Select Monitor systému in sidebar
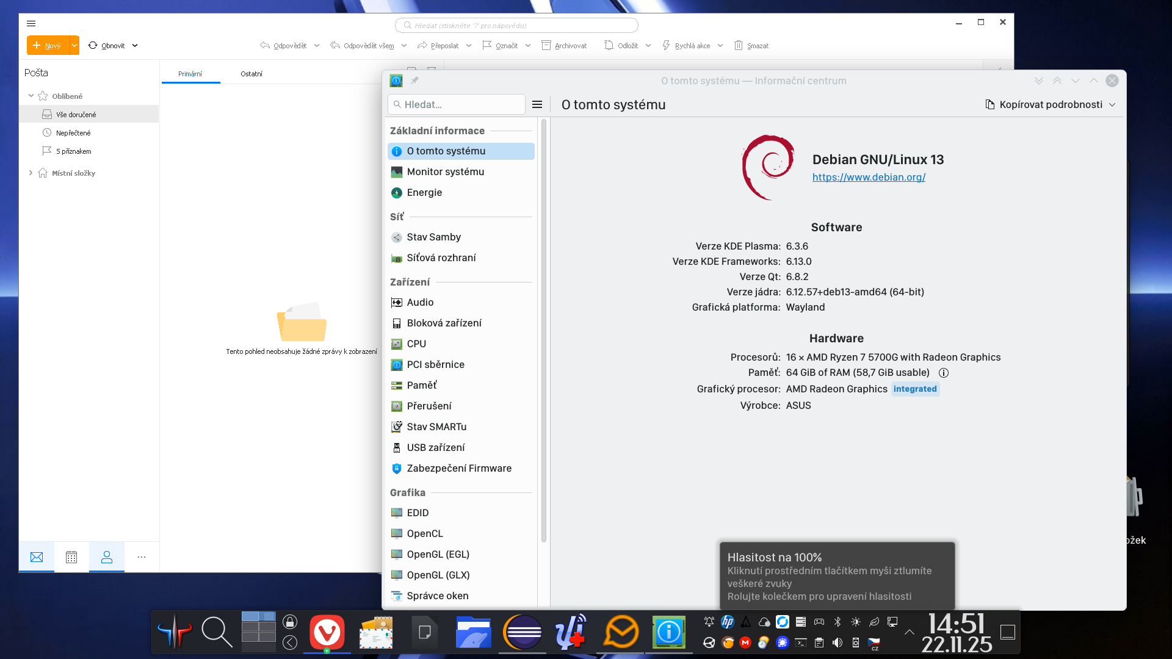The height and width of the screenshot is (659, 1172). pyautogui.click(x=445, y=171)
